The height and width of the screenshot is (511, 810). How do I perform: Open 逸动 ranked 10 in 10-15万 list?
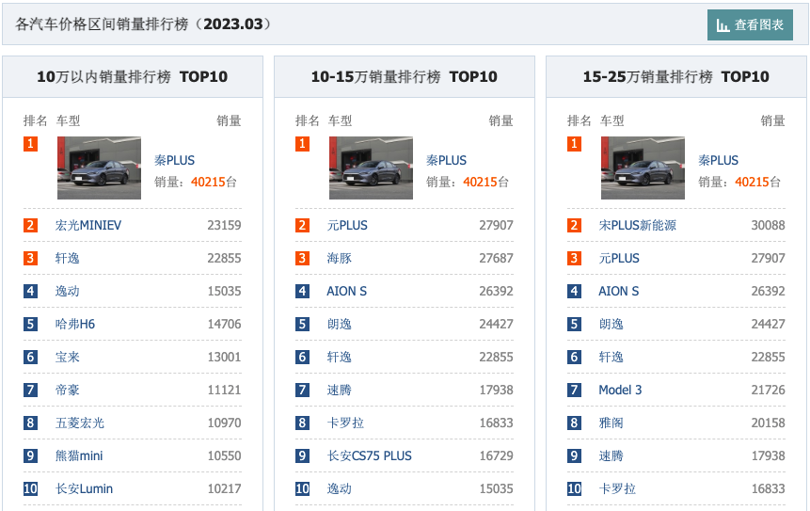click(339, 488)
